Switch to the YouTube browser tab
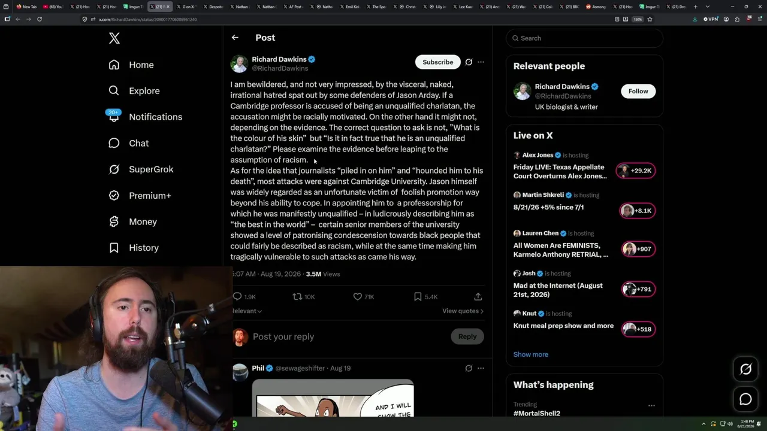Viewport: 767px width, 431px height. point(54,7)
